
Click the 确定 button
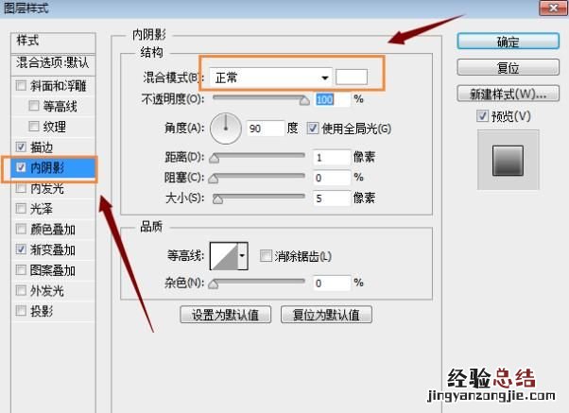509,42
